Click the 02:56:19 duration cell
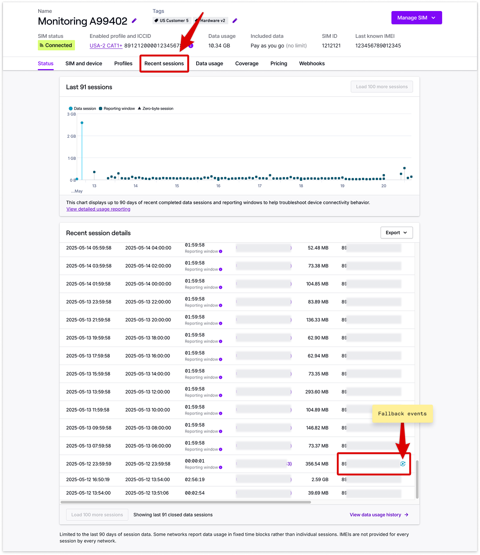Screen dimensions: 480x555 pyautogui.click(x=195, y=480)
